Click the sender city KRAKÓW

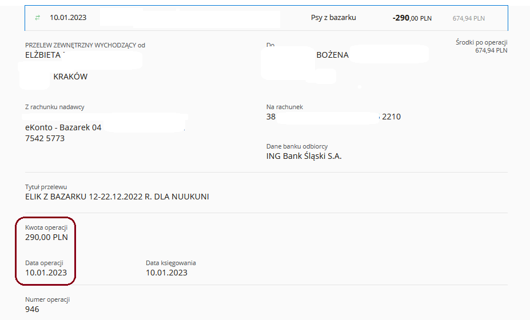tap(70, 77)
